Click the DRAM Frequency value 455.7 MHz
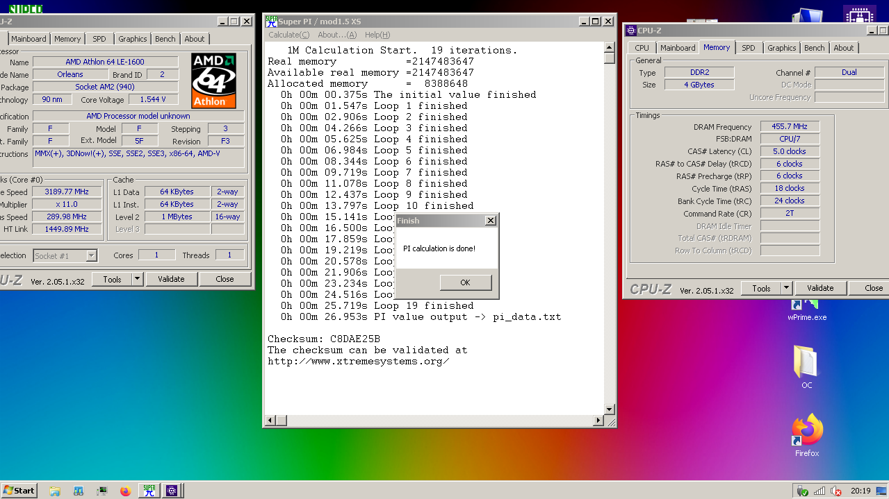The height and width of the screenshot is (499, 889). click(x=790, y=126)
